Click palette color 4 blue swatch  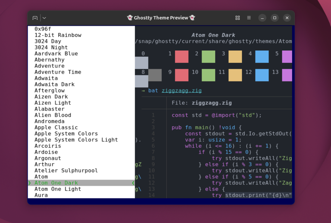point(262,56)
